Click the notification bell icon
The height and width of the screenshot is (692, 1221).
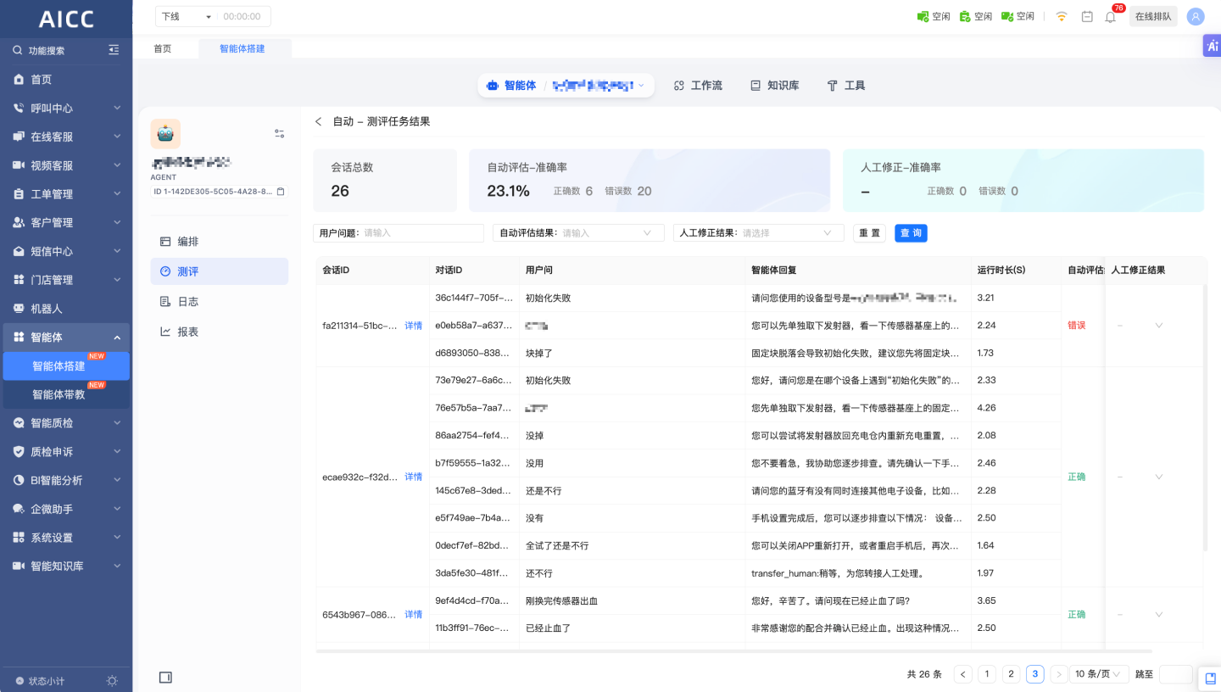(x=1110, y=17)
